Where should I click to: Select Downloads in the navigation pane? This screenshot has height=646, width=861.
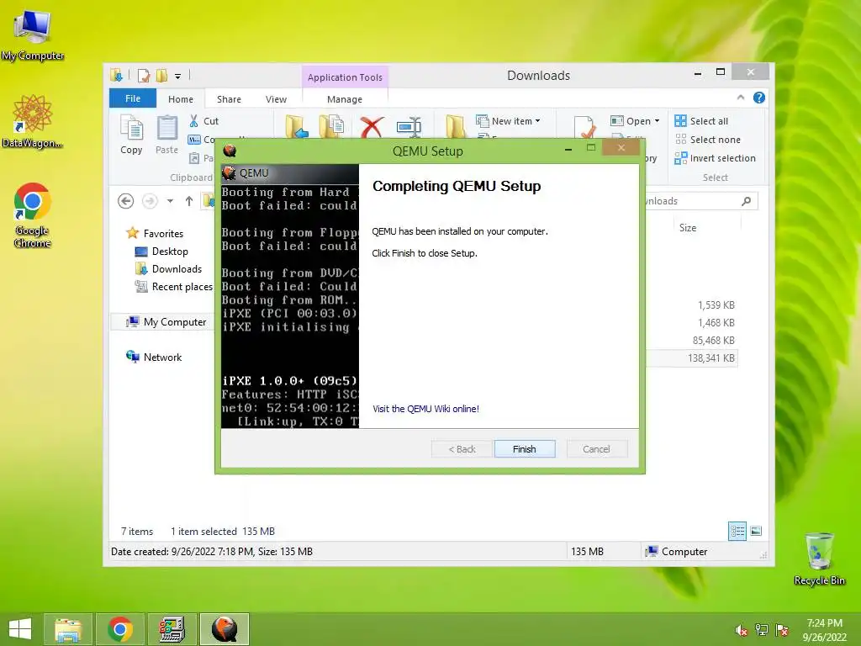point(168,268)
